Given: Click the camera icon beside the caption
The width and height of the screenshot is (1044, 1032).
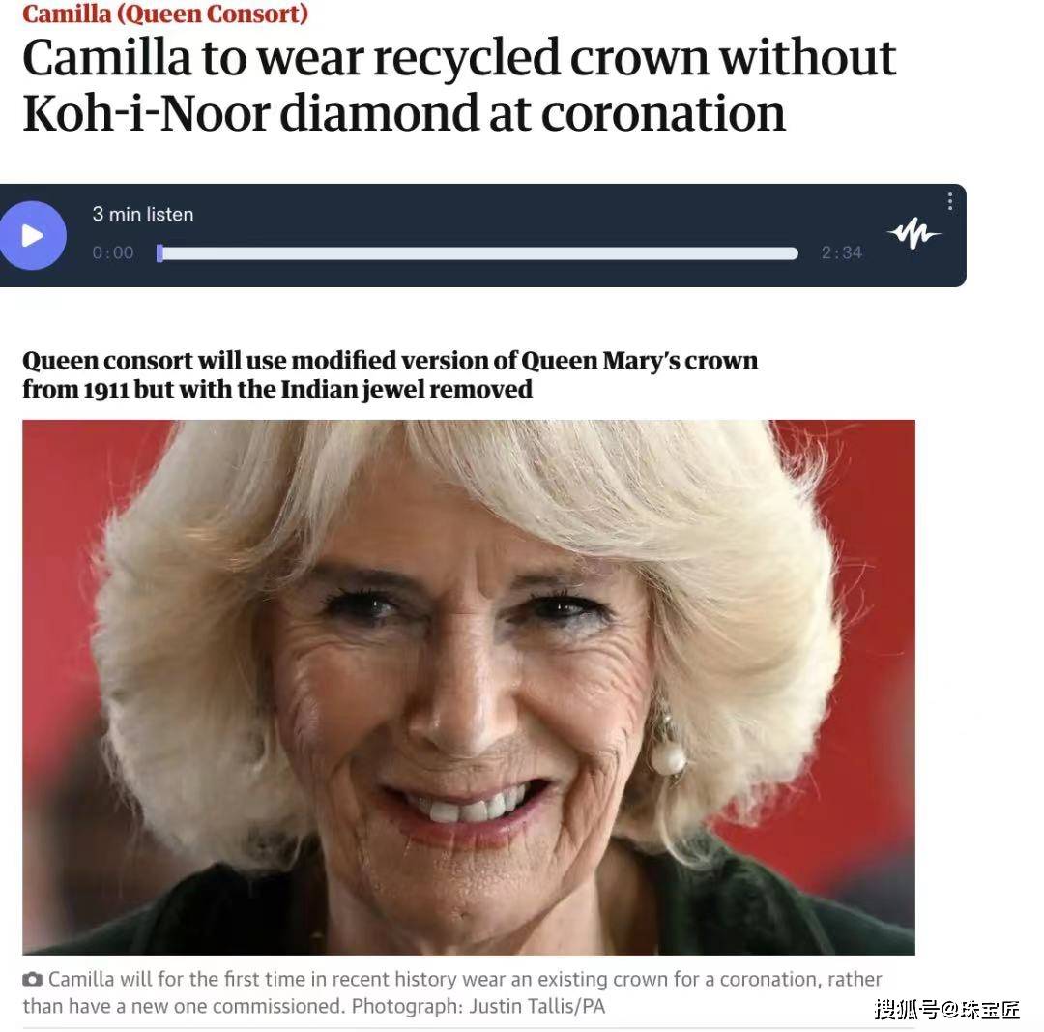Looking at the screenshot, I should click(32, 980).
